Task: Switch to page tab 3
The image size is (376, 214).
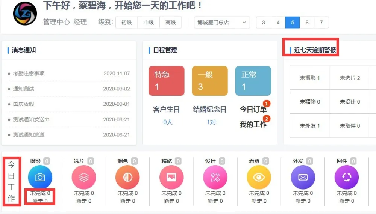Action: coord(264,23)
